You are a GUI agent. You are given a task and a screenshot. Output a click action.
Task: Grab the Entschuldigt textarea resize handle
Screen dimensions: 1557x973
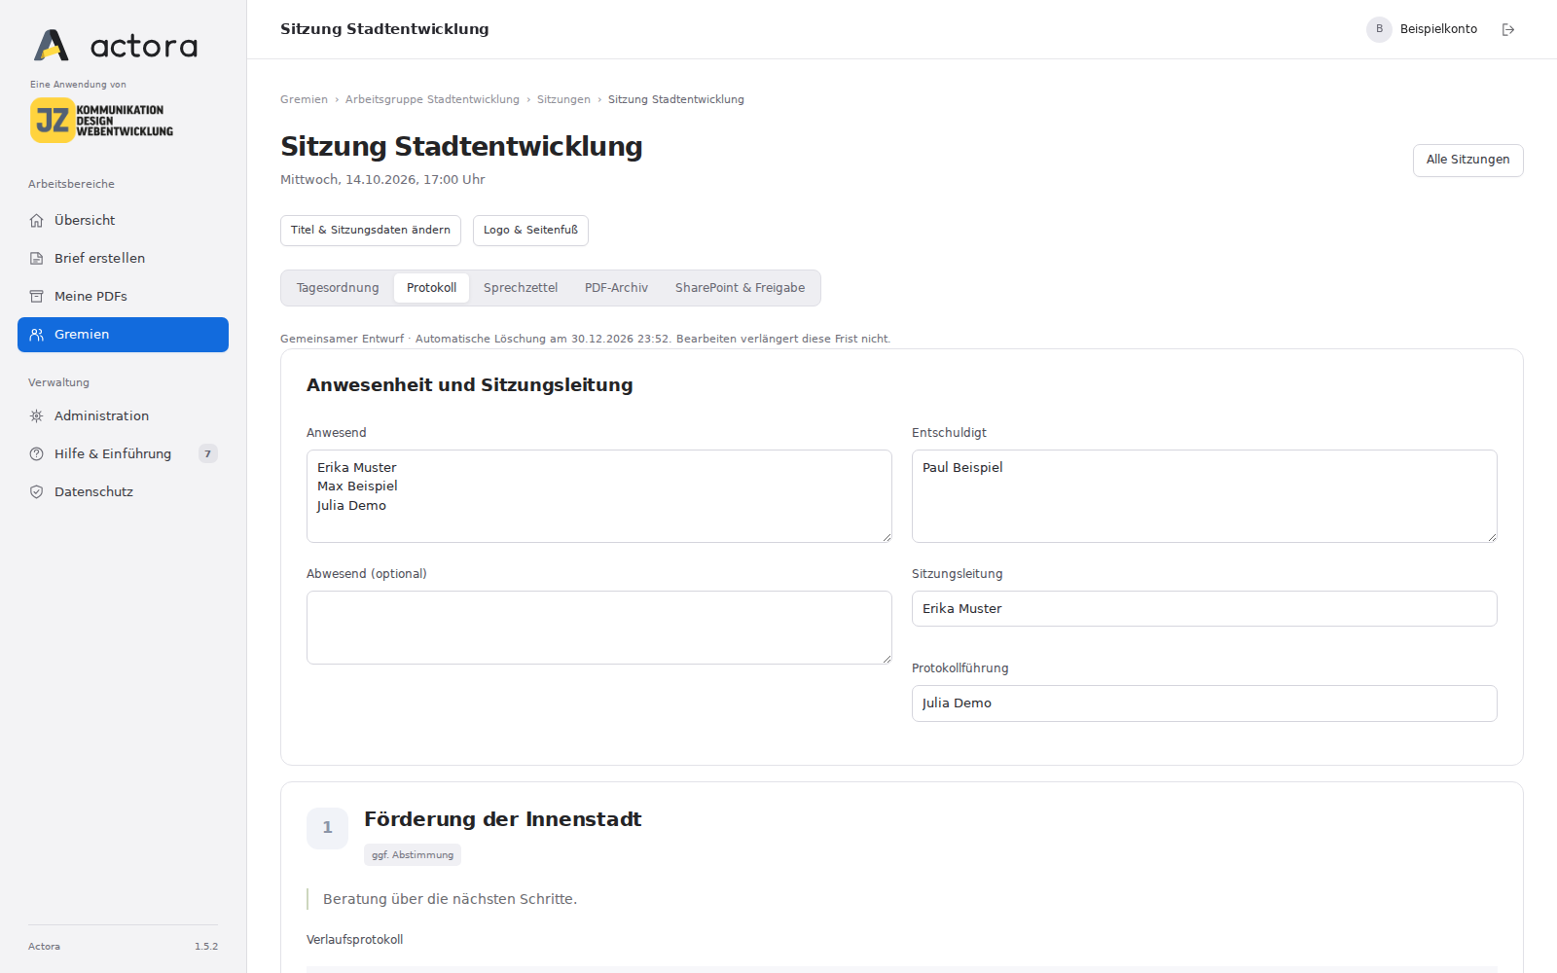pos(1492,537)
